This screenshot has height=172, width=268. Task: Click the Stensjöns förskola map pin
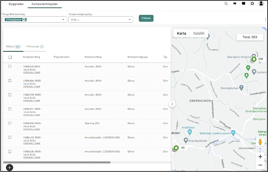coord(254,55)
